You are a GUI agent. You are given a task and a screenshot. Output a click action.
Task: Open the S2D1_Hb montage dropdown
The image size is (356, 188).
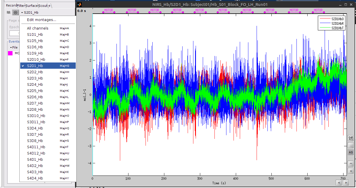click(30, 12)
